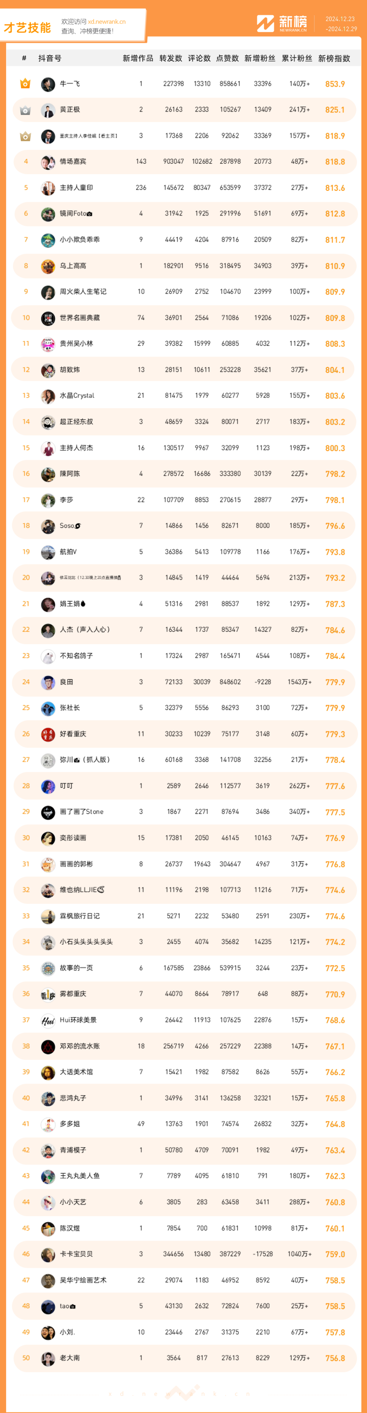Click index score 853.9
Screen dimensions: 367x1413
[x=335, y=84]
